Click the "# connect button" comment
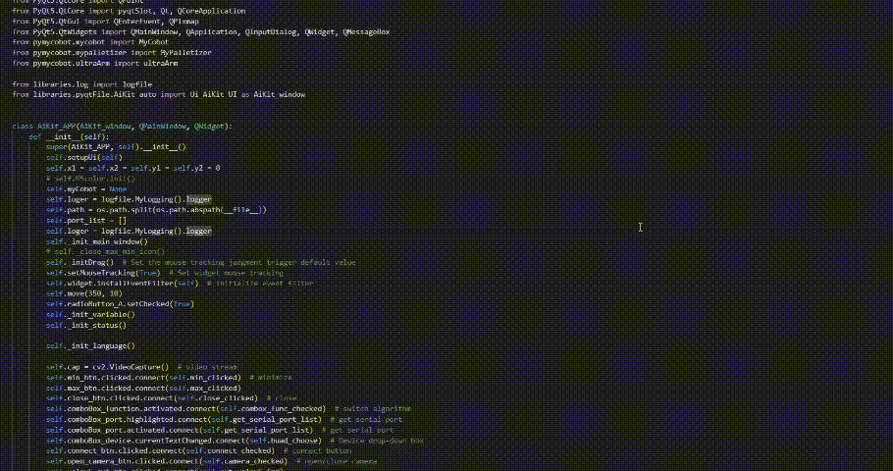893x471 pixels. 317,451
